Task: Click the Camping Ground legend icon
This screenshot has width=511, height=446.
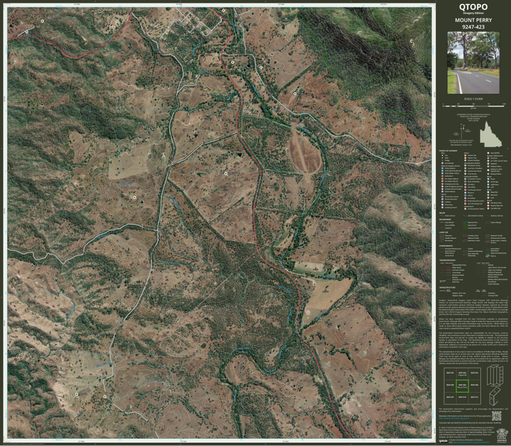Action: [442, 207]
